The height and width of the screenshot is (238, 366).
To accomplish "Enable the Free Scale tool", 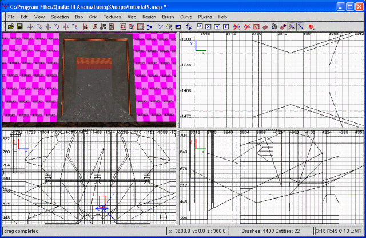I will coord(200,27).
